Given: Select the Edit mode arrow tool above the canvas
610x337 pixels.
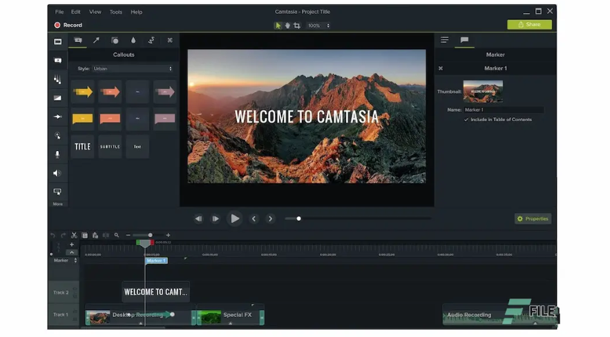Looking at the screenshot, I should tap(278, 25).
